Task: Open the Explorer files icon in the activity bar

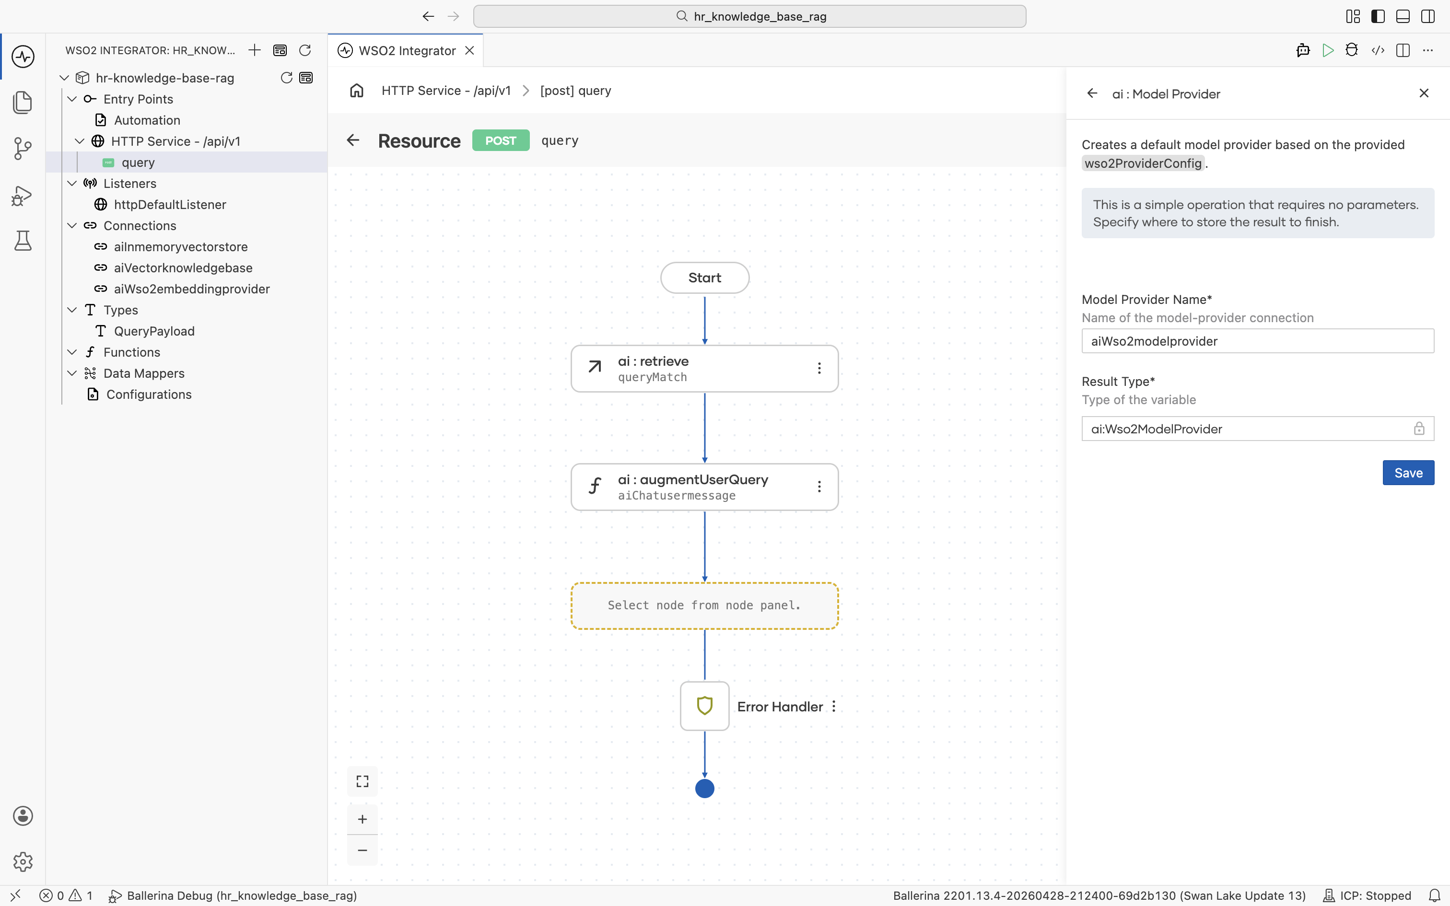Action: click(23, 103)
